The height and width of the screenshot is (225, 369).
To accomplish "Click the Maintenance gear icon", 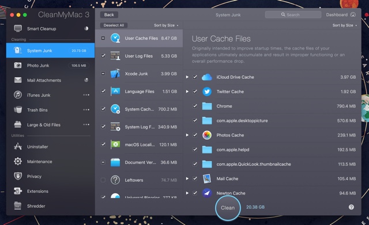I will point(18,161).
